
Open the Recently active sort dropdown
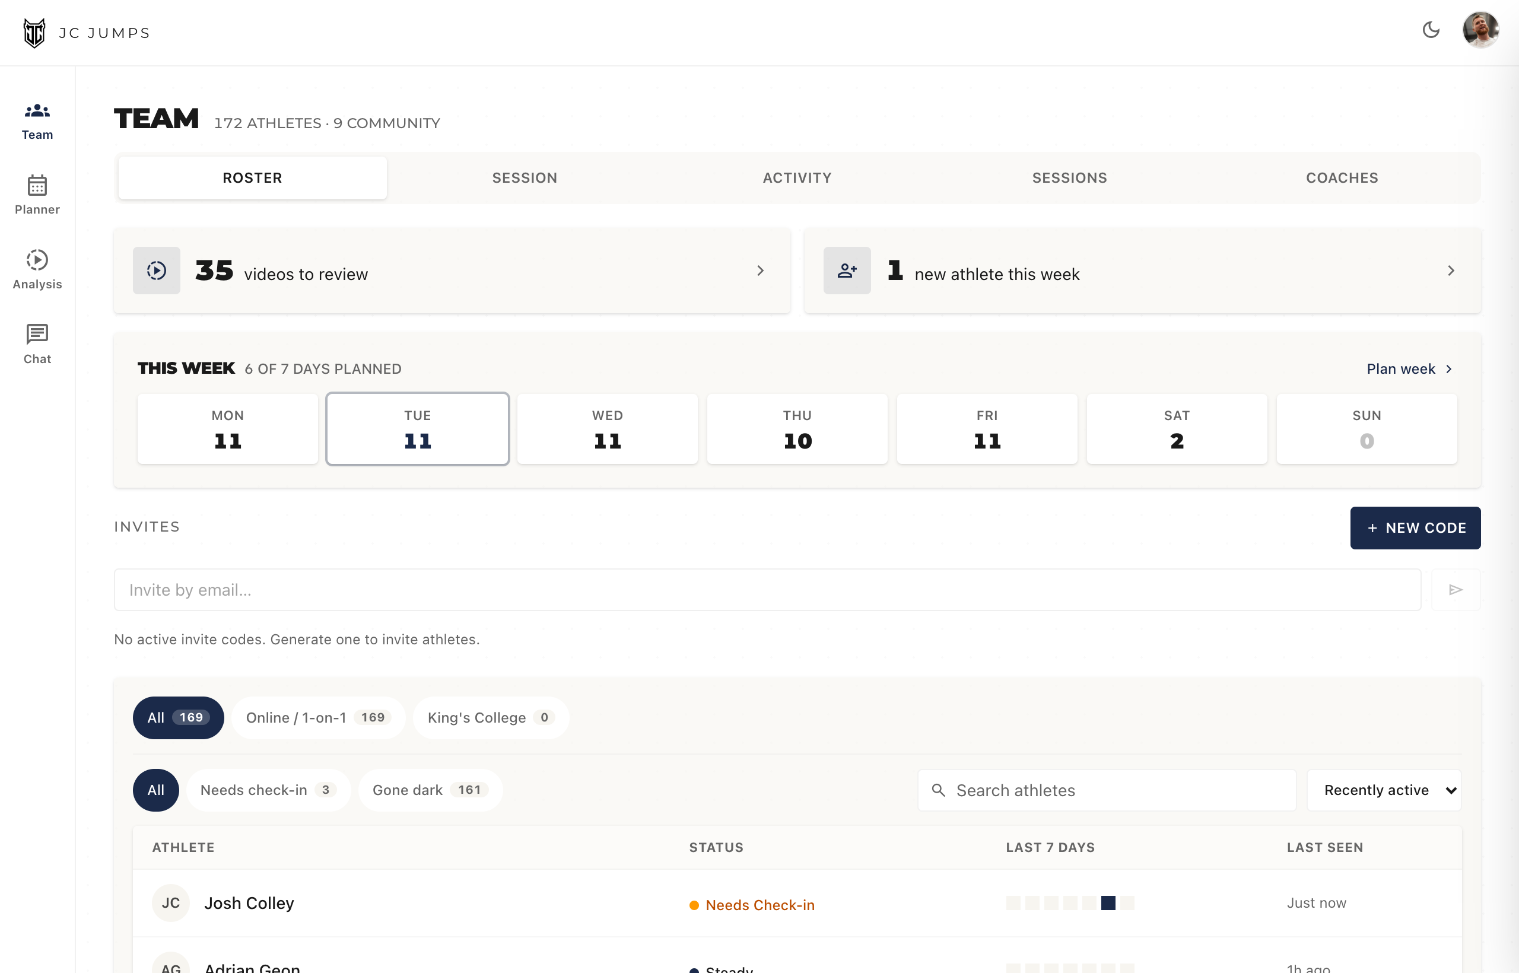[1384, 790]
